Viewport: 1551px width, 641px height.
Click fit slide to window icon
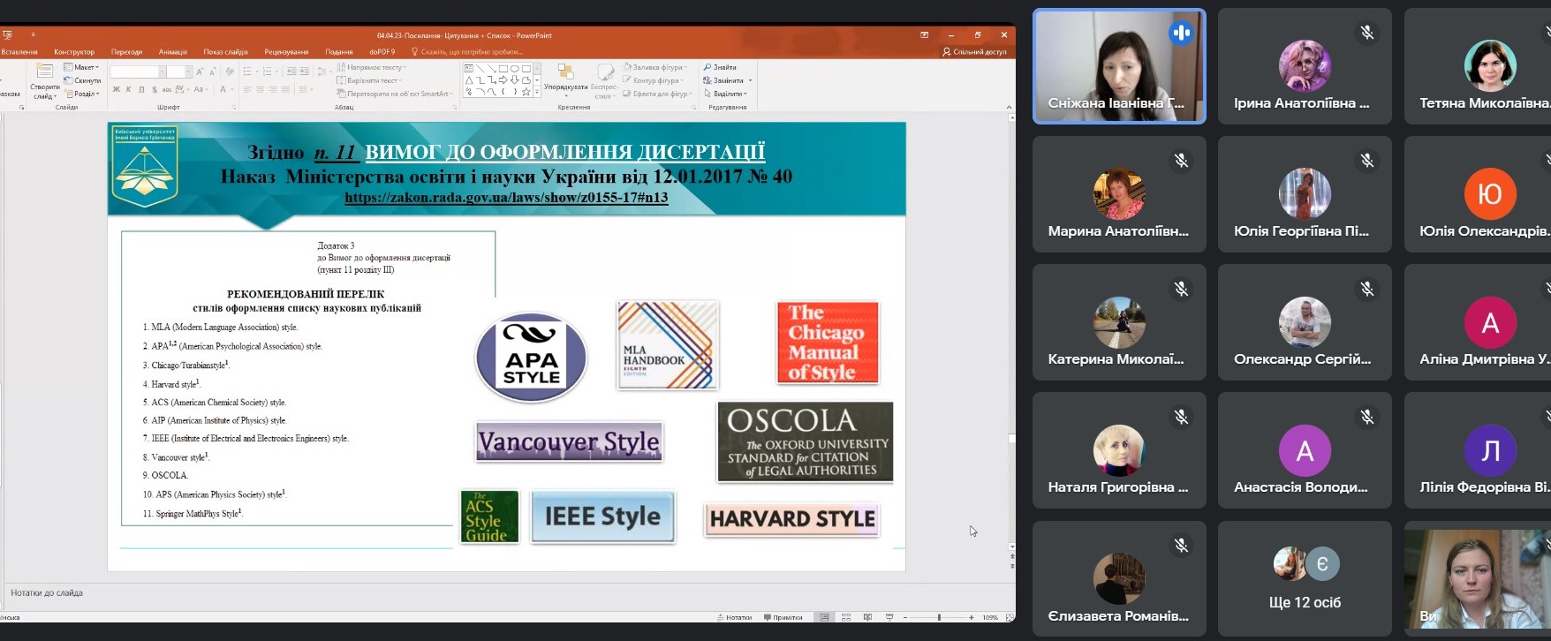[1009, 617]
